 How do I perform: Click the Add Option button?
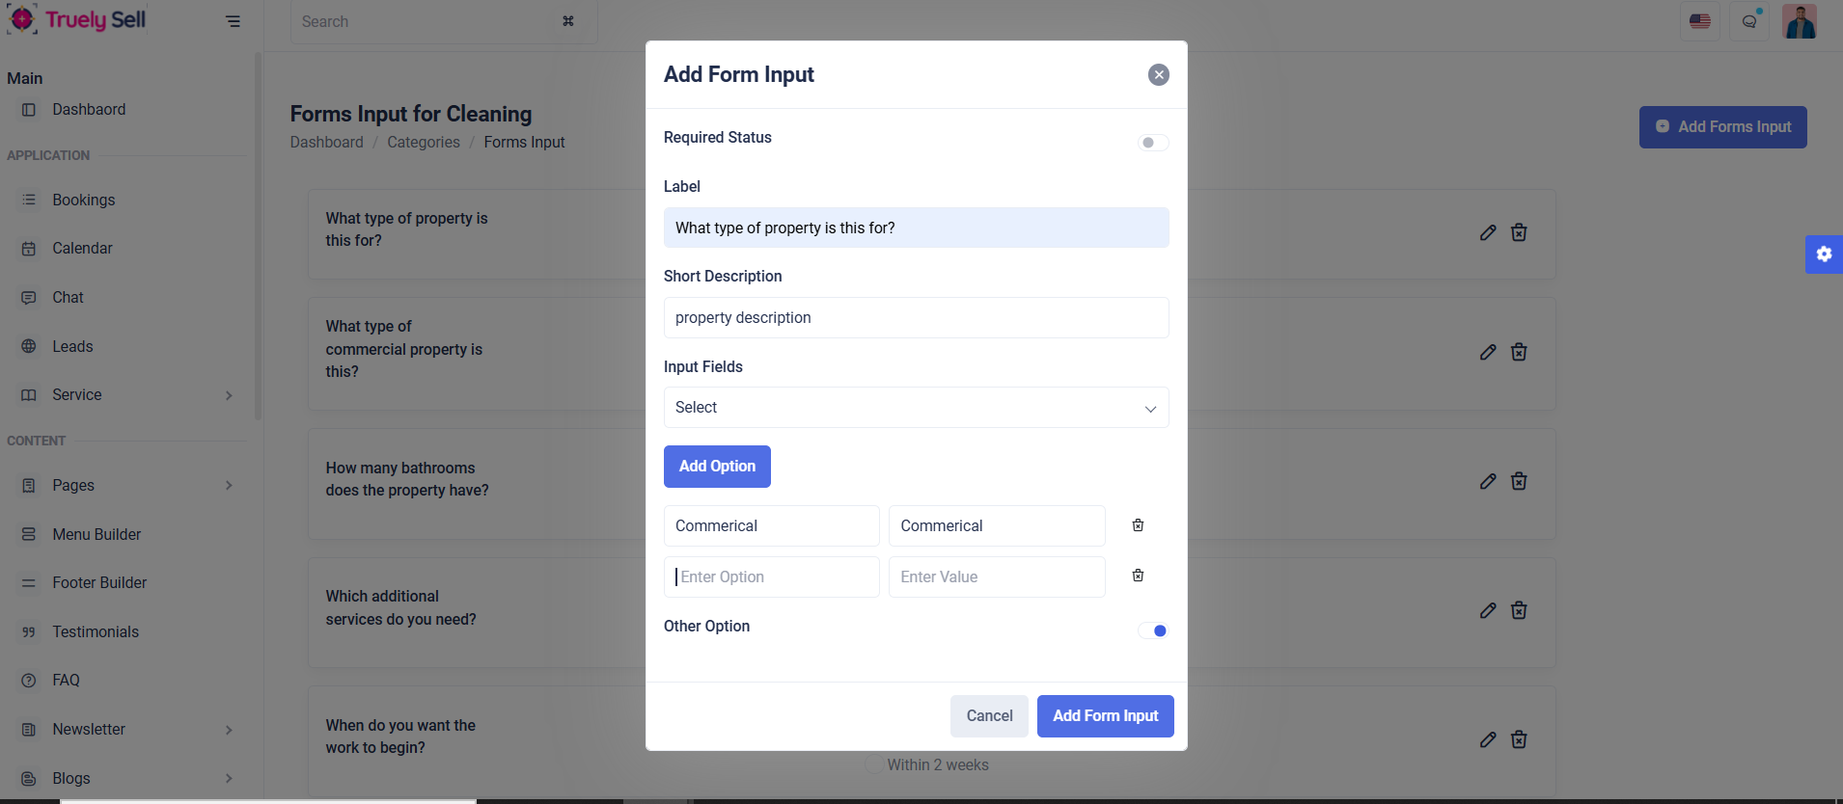pos(717,467)
